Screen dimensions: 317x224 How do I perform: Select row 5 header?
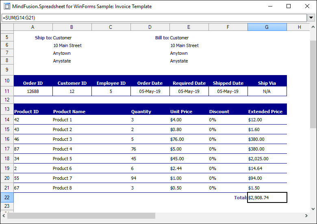pos(7,37)
